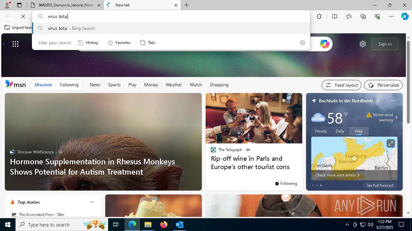Toggle split screen view
Screen dimensions: 412x231
334,16
